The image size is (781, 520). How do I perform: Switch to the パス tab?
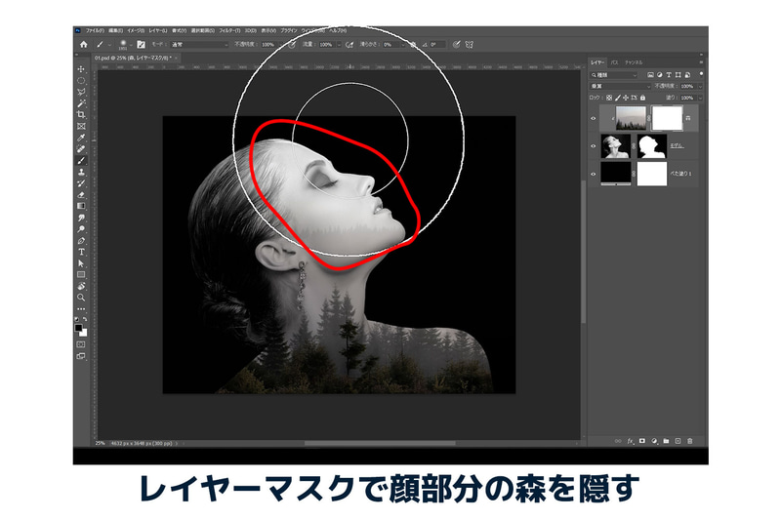(x=615, y=62)
